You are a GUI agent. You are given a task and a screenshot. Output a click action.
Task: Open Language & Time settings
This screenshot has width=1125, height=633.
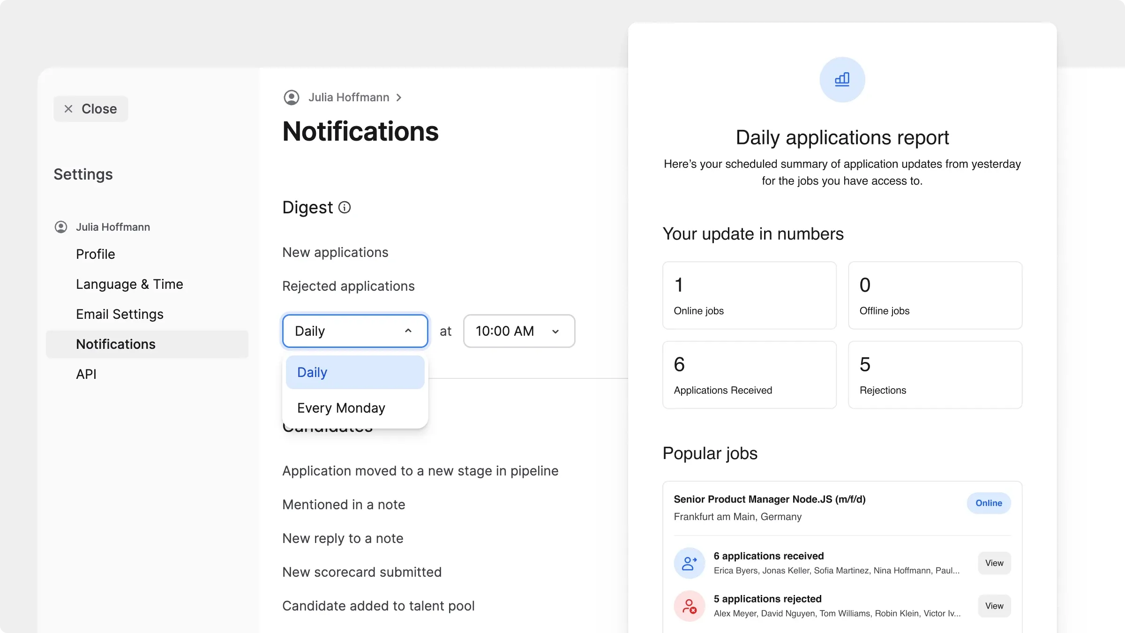click(x=129, y=284)
